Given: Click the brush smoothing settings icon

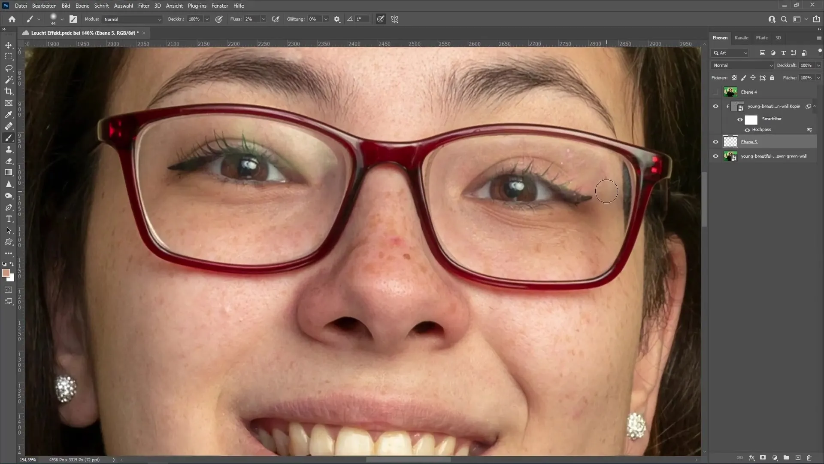Looking at the screenshot, I should point(339,19).
